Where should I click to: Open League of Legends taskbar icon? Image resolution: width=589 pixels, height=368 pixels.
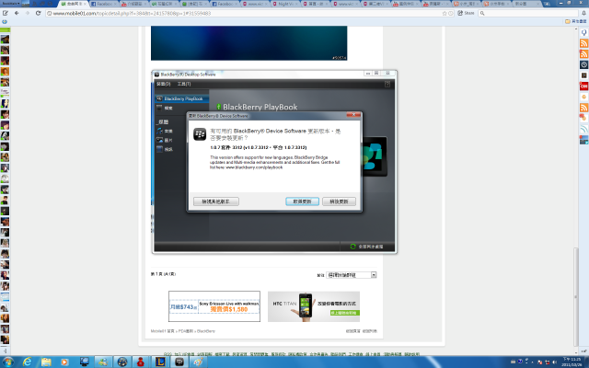pyautogui.click(x=160, y=362)
